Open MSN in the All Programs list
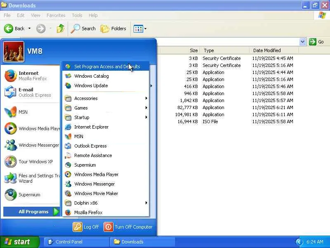The height and width of the screenshot is (248, 330). (106, 136)
